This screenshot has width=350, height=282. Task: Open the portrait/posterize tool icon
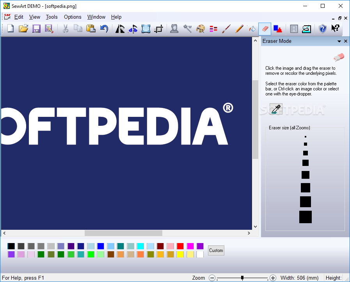pos(174,29)
